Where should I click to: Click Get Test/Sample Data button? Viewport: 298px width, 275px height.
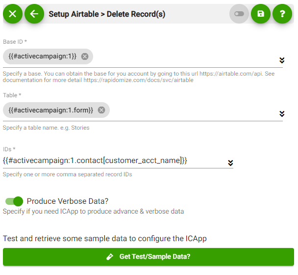[149, 257]
